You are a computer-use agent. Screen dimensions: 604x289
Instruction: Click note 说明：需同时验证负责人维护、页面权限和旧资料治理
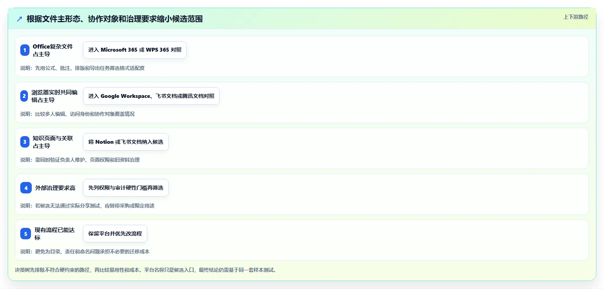pyautogui.click(x=80, y=160)
